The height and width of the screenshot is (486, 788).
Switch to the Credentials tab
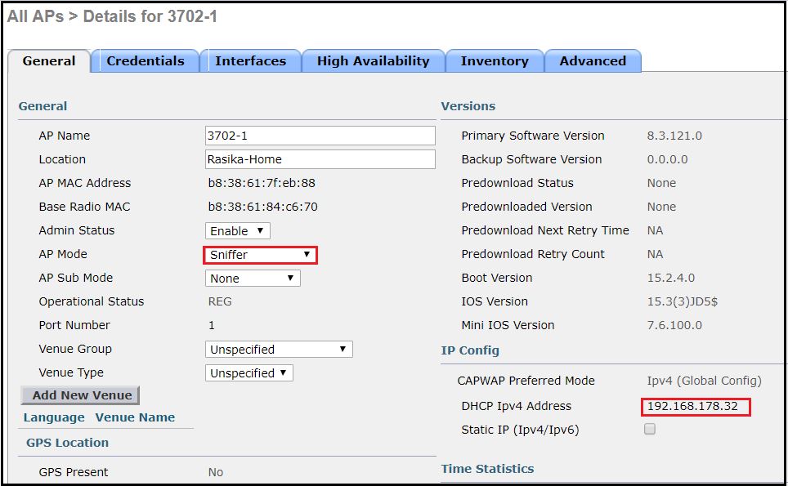click(146, 61)
